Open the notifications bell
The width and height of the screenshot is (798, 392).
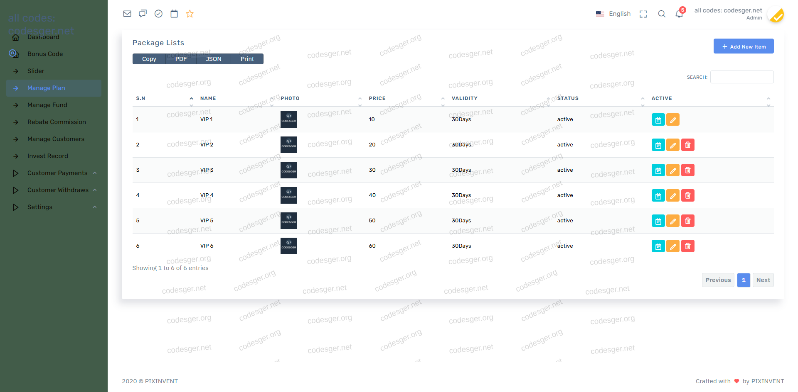679,14
